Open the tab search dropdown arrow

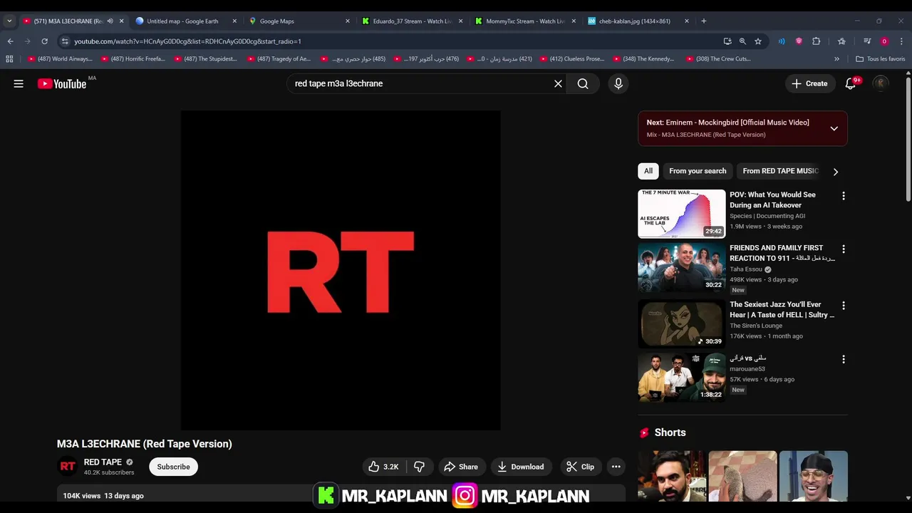click(9, 21)
